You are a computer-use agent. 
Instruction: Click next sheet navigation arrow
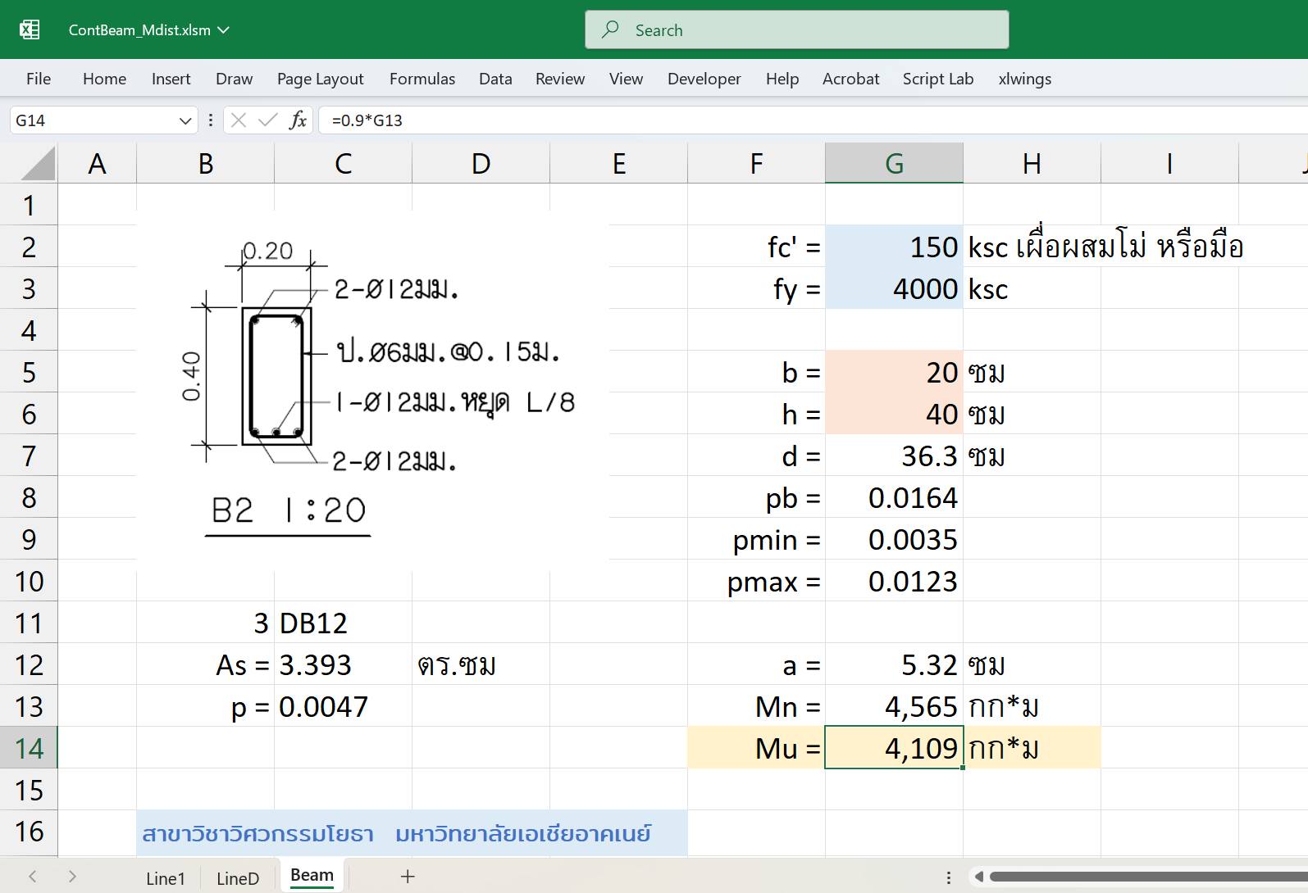pos(72,877)
